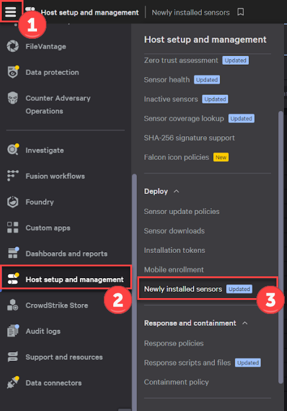
Task: Open Response scripts and files
Action: coord(187,363)
